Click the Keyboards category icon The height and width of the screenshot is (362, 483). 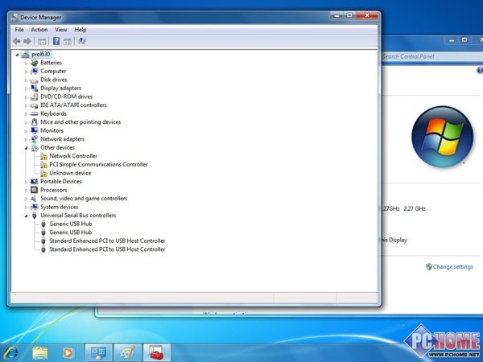[x=34, y=114]
